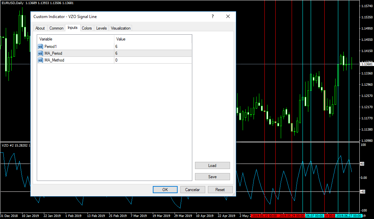Click the 2019.05.15 red date marker

(264, 216)
